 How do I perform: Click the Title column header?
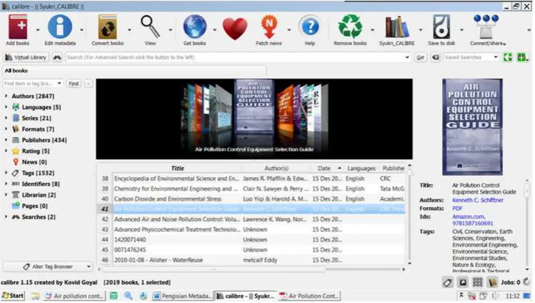[177, 169]
